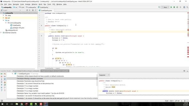Start debugging with the green bug icon
The height and width of the screenshot is (106, 189).
[174, 7]
